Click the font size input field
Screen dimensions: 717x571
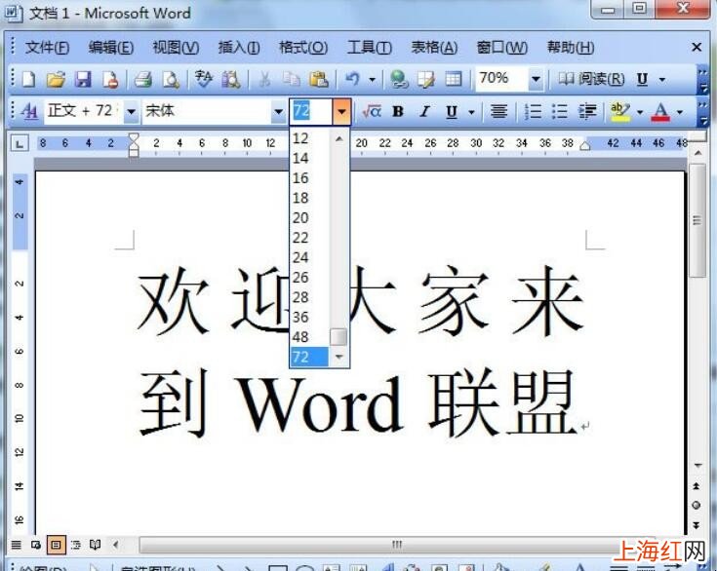[x=311, y=111]
